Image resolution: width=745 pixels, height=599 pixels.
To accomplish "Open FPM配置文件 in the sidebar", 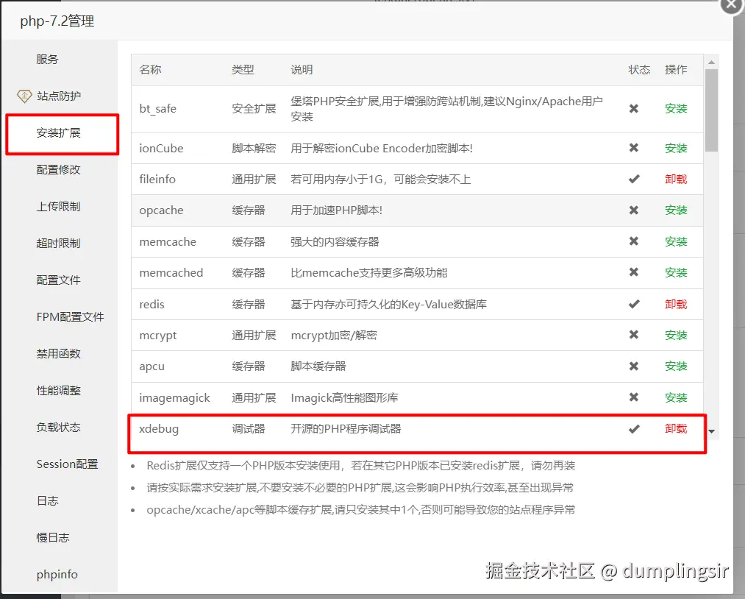I will click(x=70, y=316).
